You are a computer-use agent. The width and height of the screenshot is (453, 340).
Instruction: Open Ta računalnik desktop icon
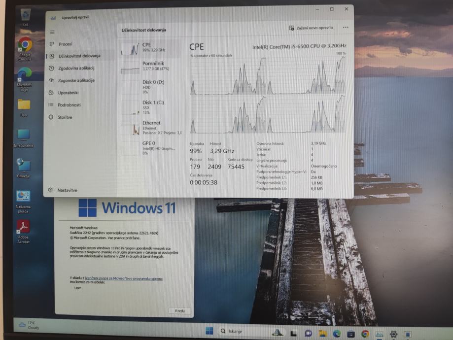23,138
